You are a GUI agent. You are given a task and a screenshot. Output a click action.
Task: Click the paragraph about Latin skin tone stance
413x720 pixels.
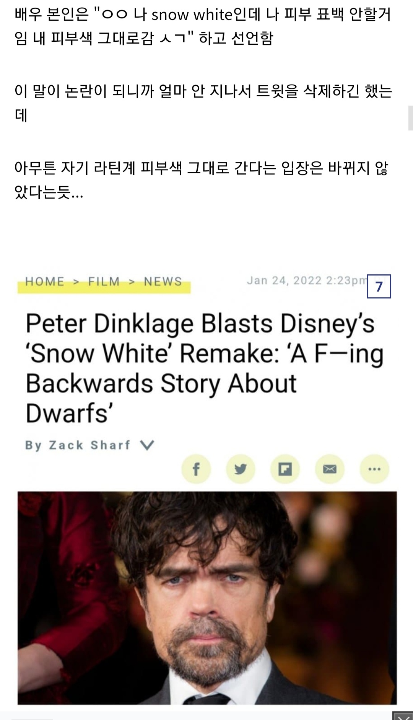pyautogui.click(x=201, y=180)
